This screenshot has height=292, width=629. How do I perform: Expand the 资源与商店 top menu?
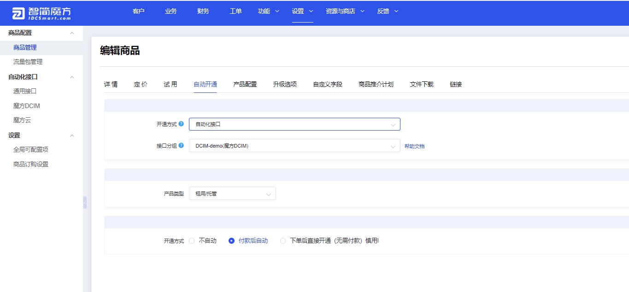pyautogui.click(x=345, y=11)
